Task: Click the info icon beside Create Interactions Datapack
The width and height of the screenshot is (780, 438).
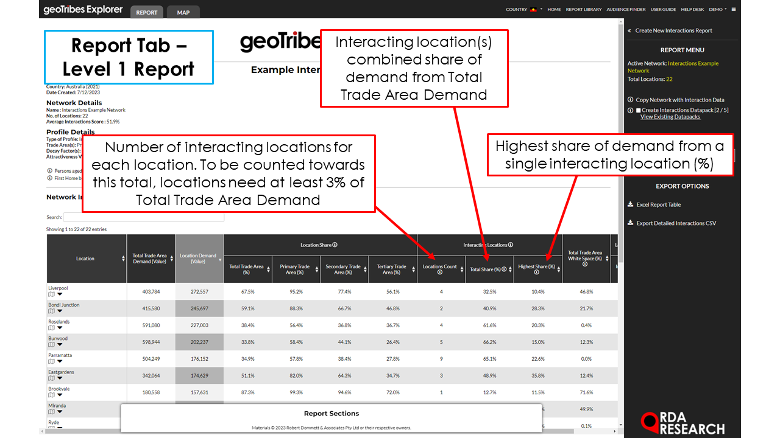Action: [x=630, y=110]
